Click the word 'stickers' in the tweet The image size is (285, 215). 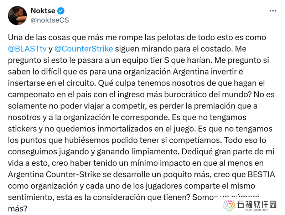pos(22,129)
